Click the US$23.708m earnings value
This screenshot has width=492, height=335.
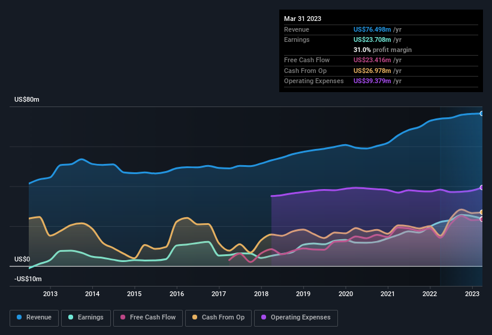(x=372, y=39)
